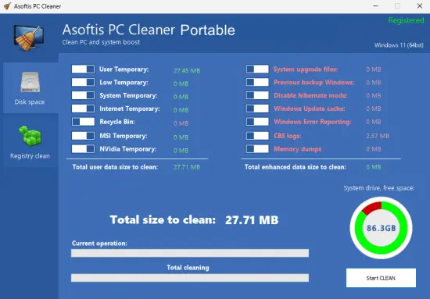Viewport: 430px width, 299px height.
Task: Click the System drive, free space label
Action: point(379,188)
